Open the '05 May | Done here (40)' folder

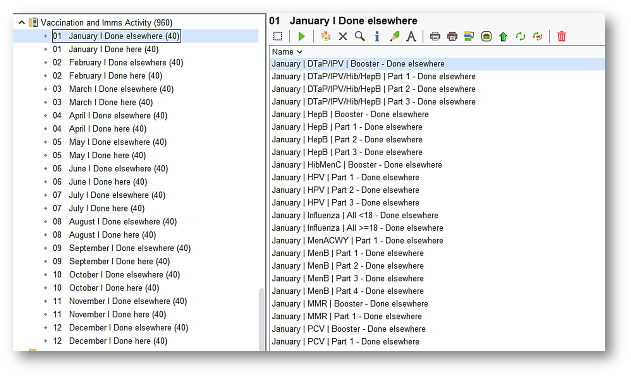tap(99, 155)
